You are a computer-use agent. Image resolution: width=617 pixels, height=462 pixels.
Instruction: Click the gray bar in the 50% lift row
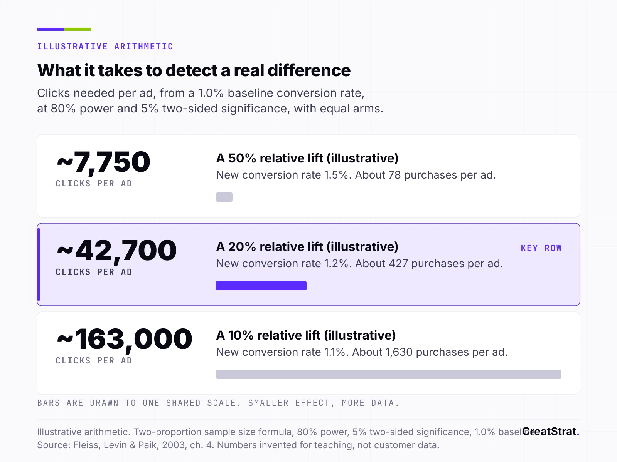coord(224,197)
